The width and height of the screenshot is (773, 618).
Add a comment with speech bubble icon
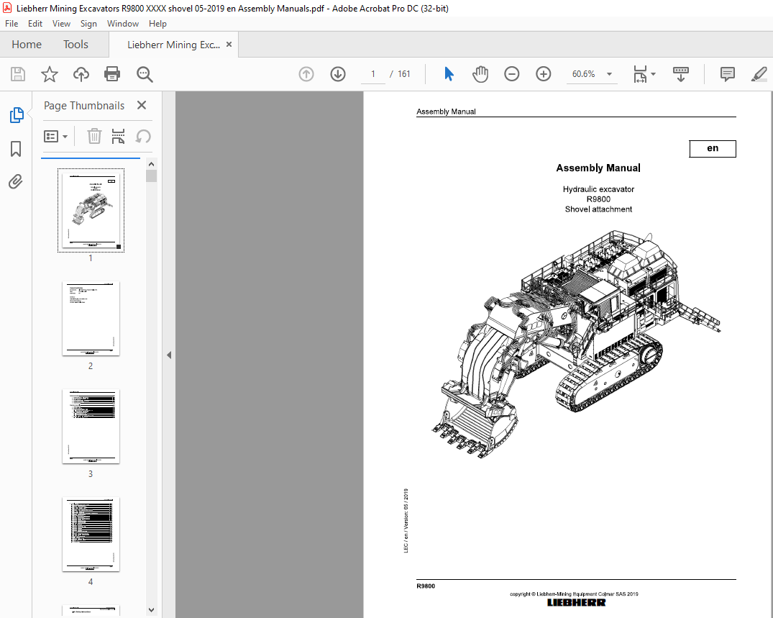(727, 74)
